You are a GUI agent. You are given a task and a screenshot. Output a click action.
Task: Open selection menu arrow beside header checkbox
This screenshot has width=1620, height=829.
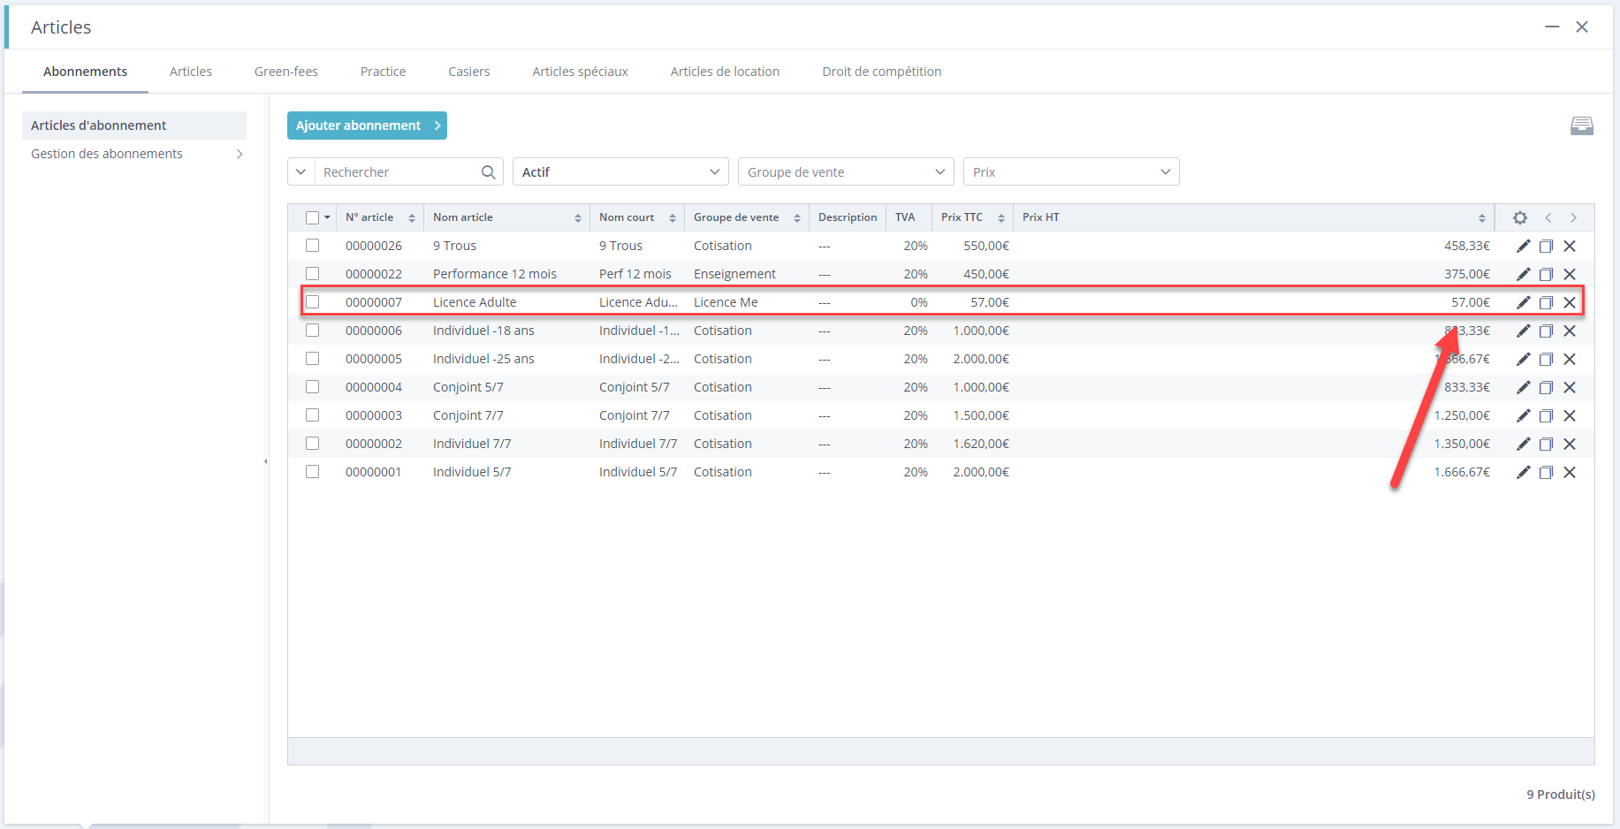click(x=327, y=217)
